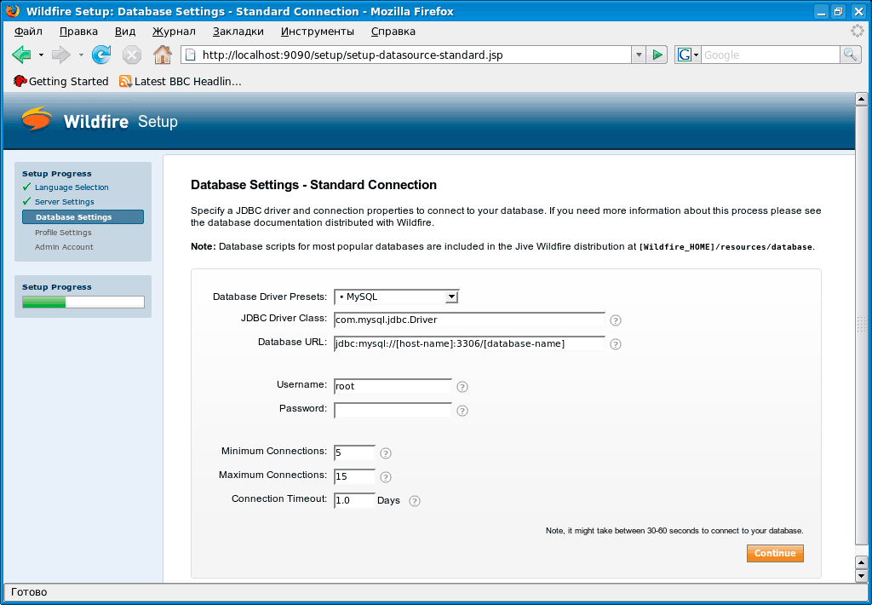Viewport: 872px width, 605px height.
Task: Open the Закладки menu
Action: [238, 32]
